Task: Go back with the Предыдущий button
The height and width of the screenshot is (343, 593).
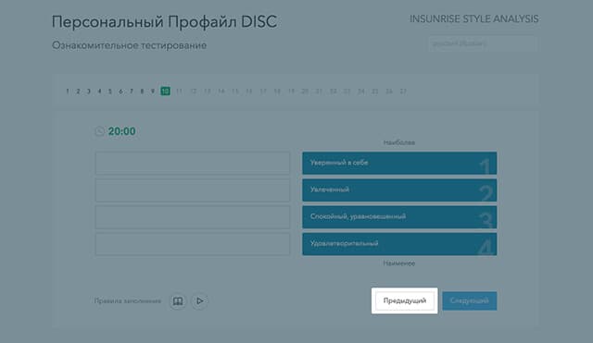Action: (x=405, y=300)
